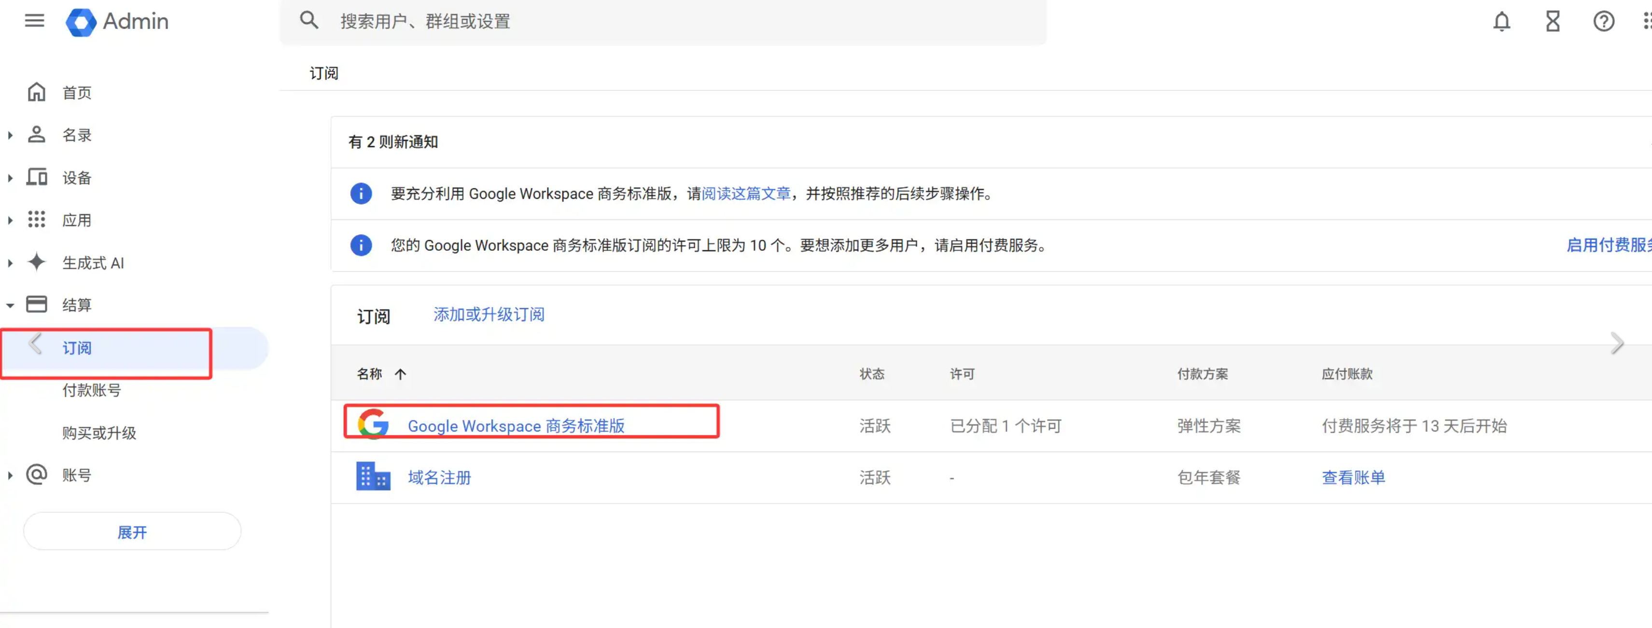Image resolution: width=1652 pixels, height=628 pixels.
Task: Click the 付款方案 column header
Action: point(1203,374)
